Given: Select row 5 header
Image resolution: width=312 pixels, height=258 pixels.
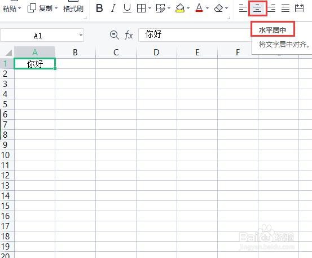Looking at the screenshot, I should pyautogui.click(x=7, y=104).
